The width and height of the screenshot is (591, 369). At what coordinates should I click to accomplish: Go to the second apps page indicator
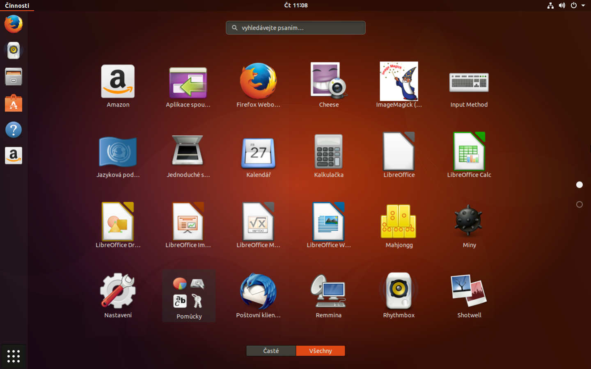point(580,204)
